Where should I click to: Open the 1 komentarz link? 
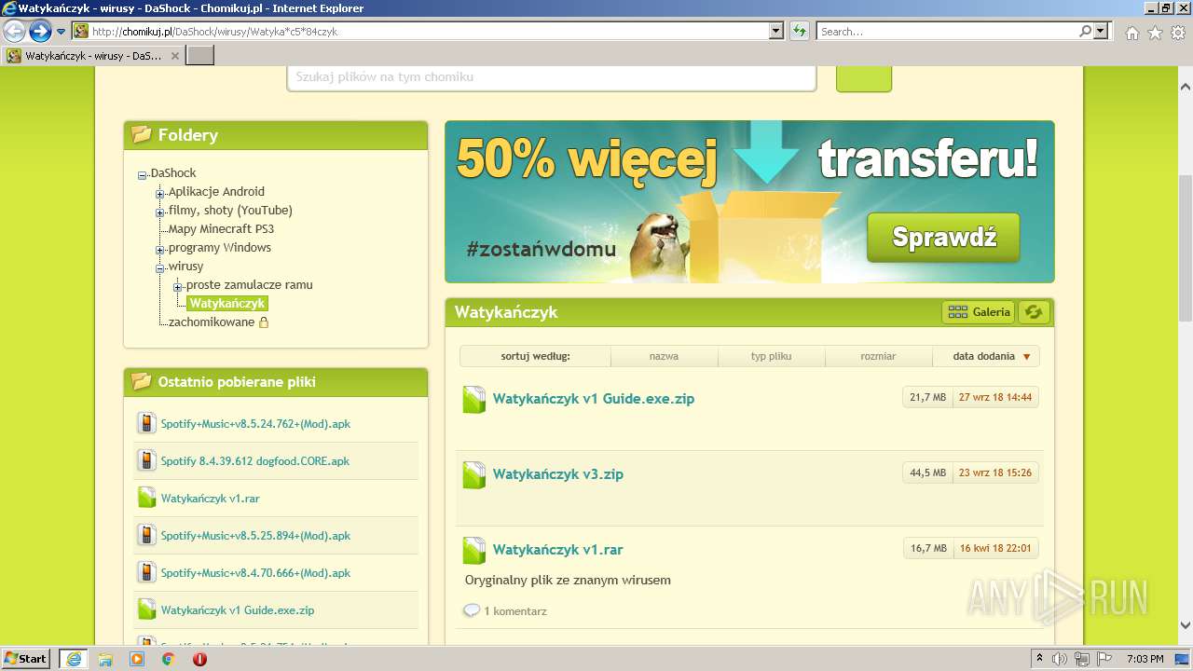pyautogui.click(x=514, y=611)
